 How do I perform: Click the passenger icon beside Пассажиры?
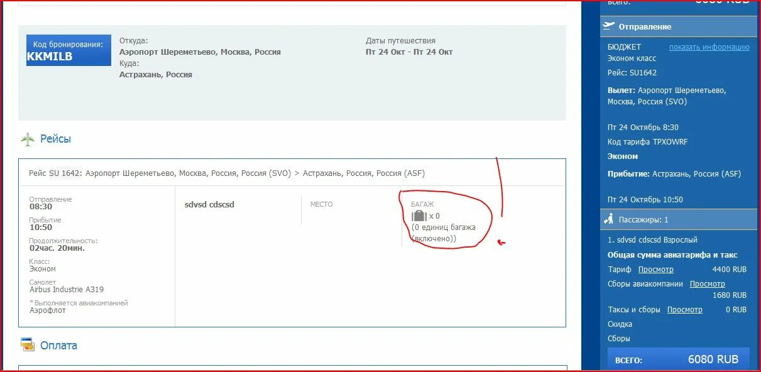pos(608,219)
